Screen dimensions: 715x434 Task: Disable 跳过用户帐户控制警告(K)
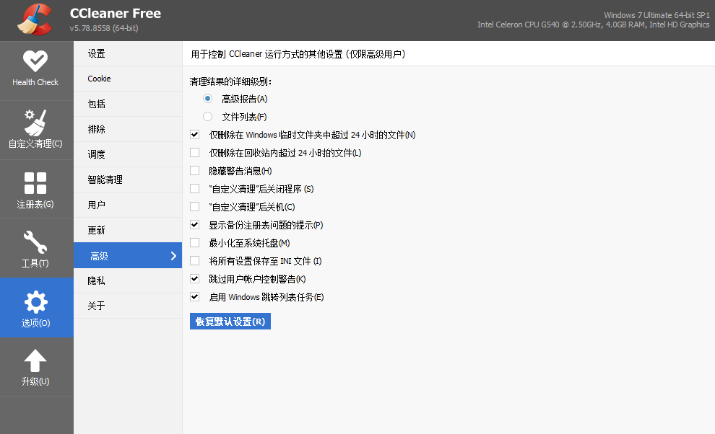pyautogui.click(x=194, y=278)
